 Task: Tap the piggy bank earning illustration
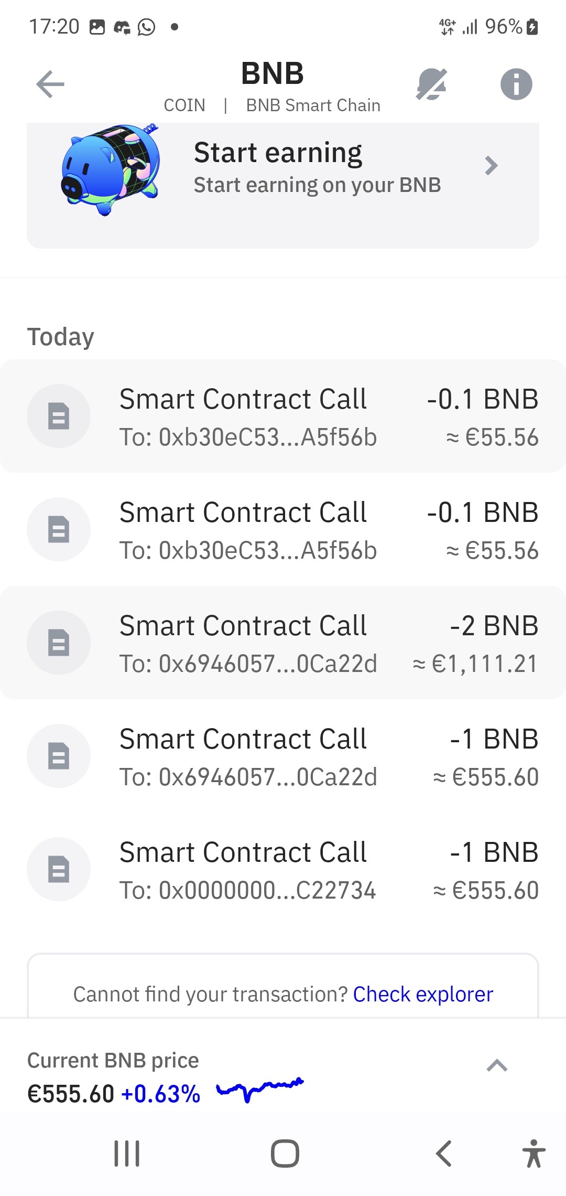(111, 169)
